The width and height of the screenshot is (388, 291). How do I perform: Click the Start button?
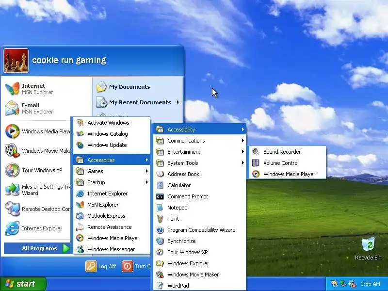pos(23,284)
